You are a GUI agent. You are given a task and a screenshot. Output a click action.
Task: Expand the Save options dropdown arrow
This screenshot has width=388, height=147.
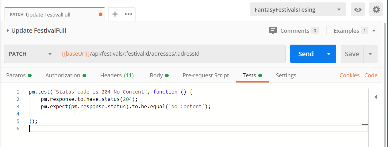[x=370, y=54]
